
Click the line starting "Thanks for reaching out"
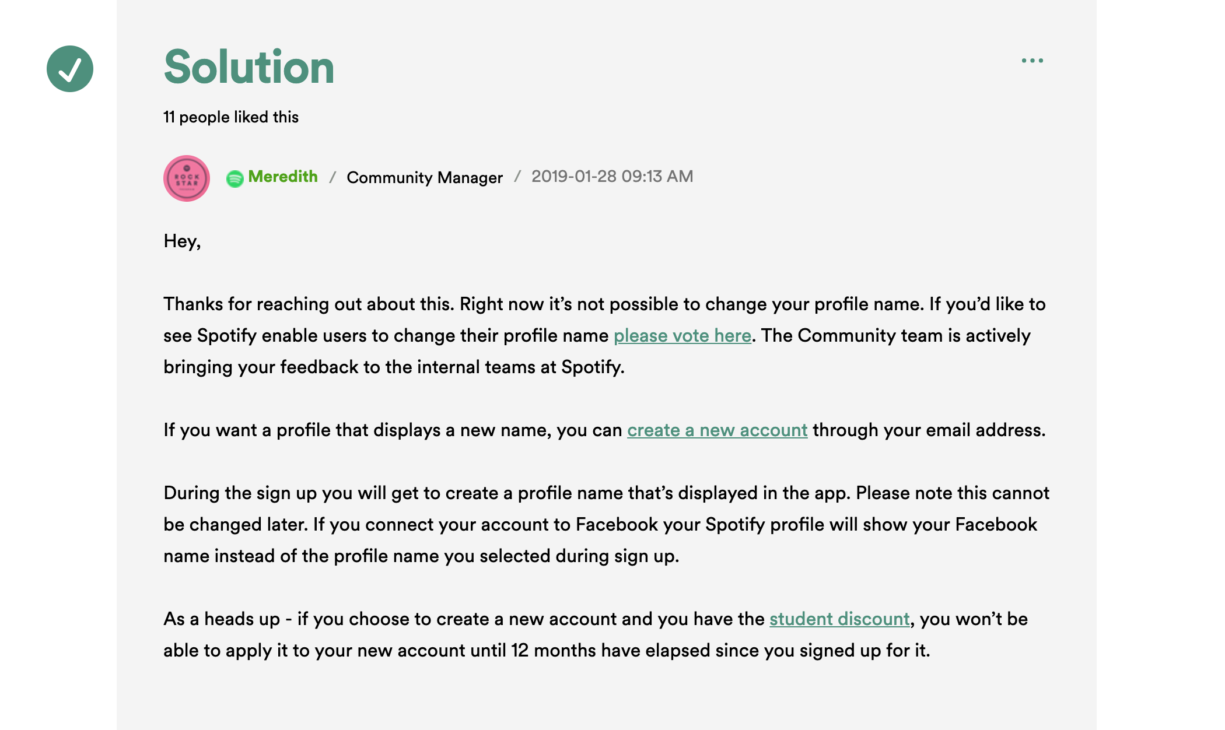[x=604, y=304]
